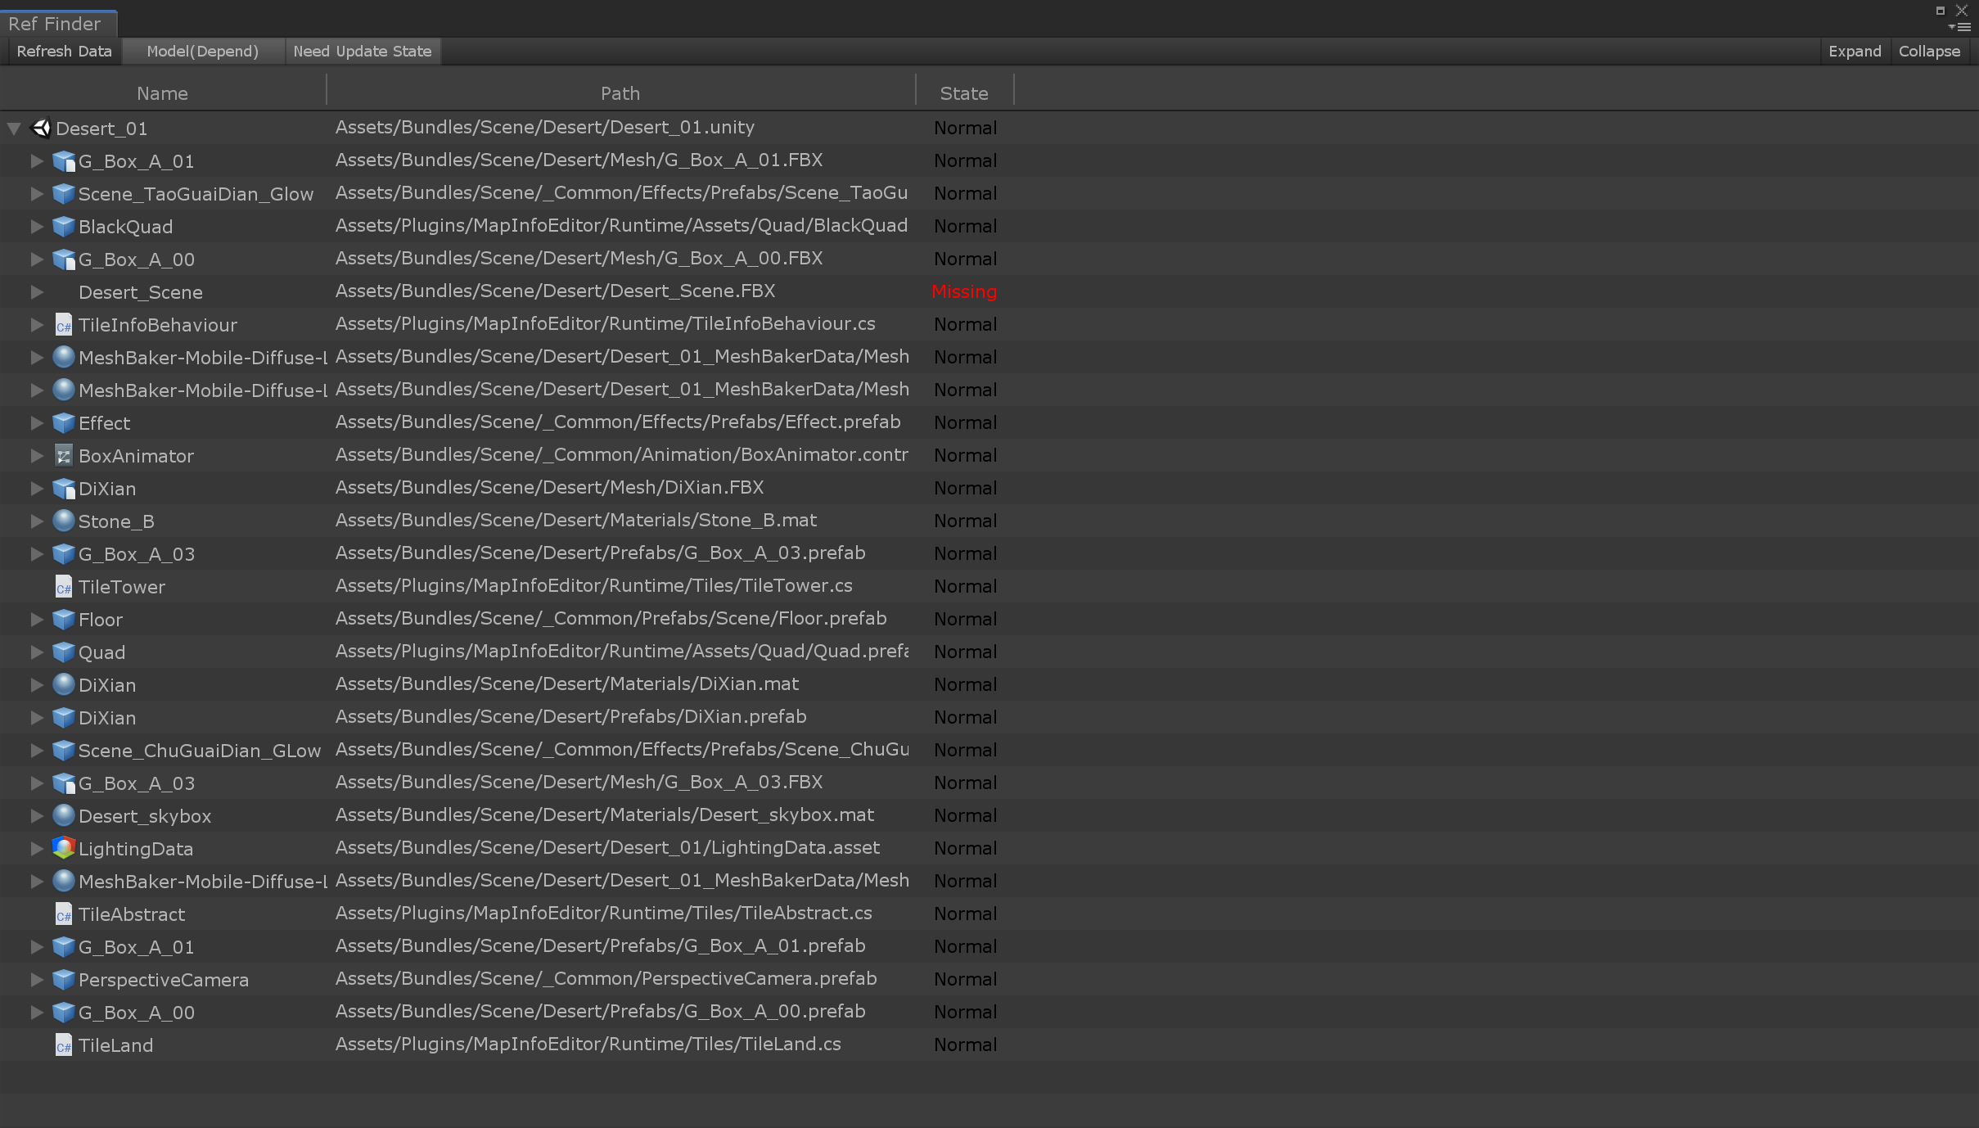Click Refresh Data button
This screenshot has height=1128, width=1979.
pyautogui.click(x=64, y=52)
